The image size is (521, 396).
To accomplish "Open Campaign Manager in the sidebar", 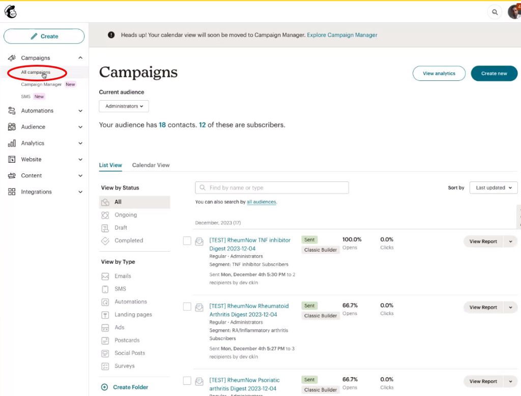I will [x=41, y=84].
